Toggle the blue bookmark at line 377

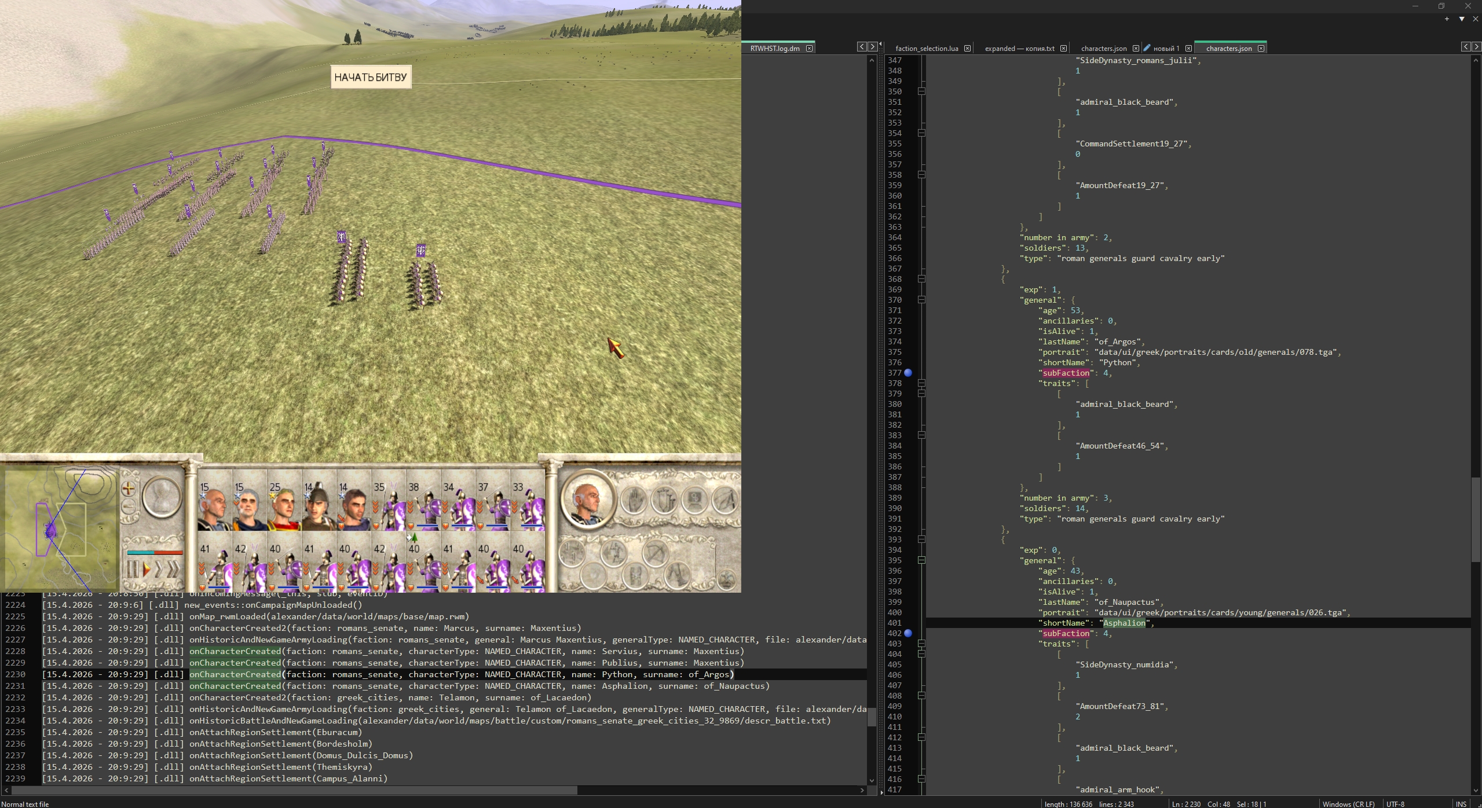[908, 373]
